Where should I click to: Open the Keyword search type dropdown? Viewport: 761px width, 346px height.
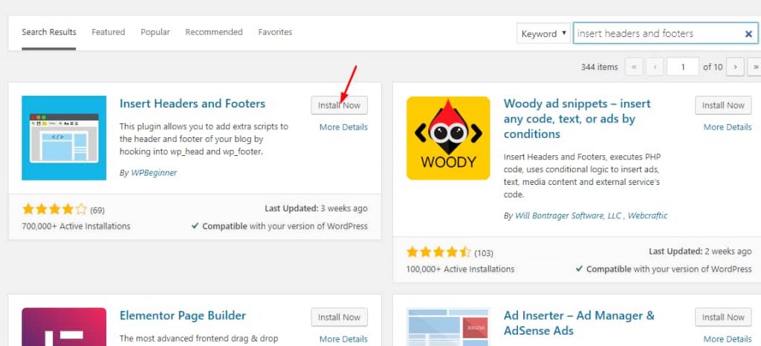click(x=544, y=33)
